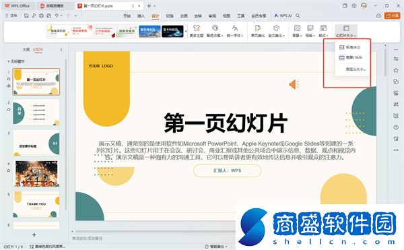Collapse the slide panel with chevron
The image size is (404, 250).
coord(61,50)
